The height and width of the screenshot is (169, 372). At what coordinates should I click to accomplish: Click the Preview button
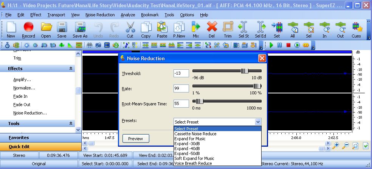tap(135, 139)
